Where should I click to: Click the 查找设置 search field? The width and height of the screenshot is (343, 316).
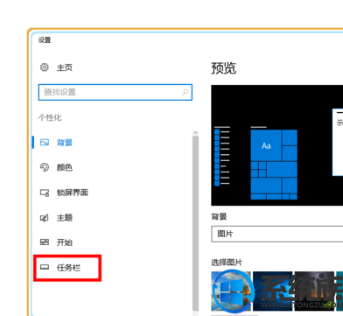[115, 92]
